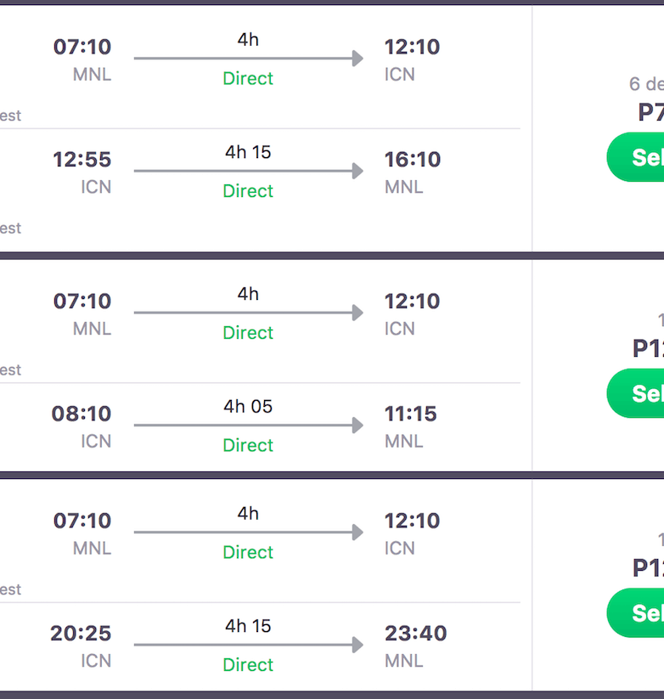Click the outbound arrow above the 08:10 return leg
Screen dimensions: 664x699
click(x=248, y=313)
